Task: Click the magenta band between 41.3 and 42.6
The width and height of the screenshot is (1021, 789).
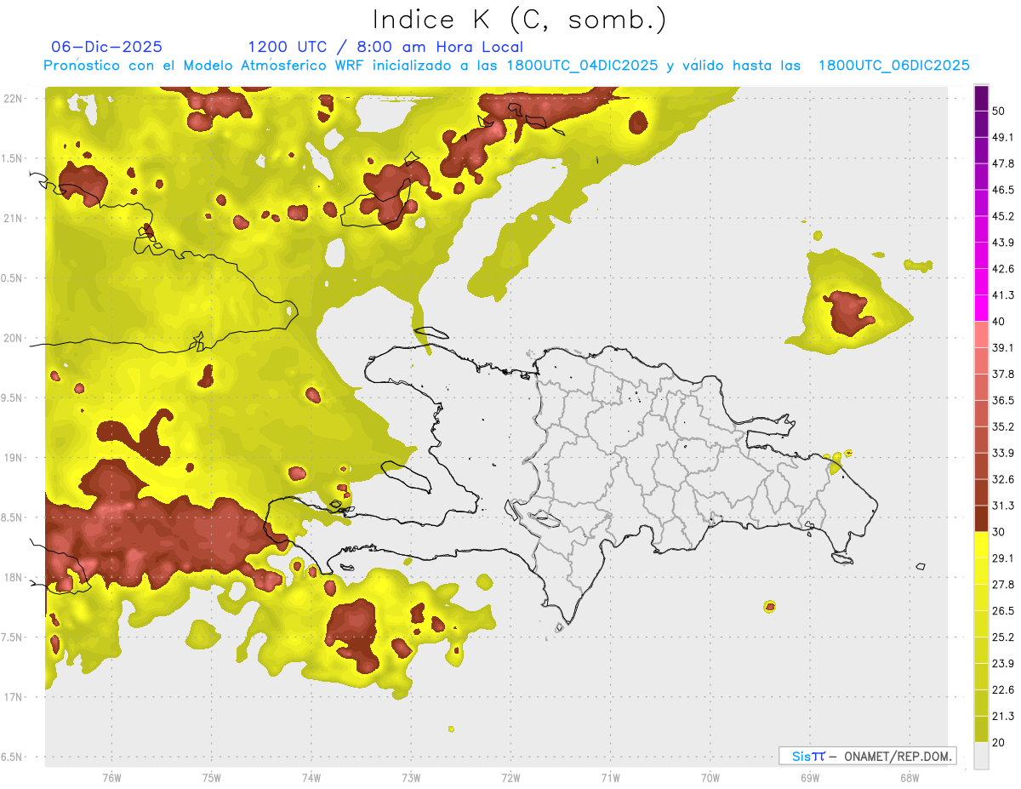Action: (x=982, y=282)
